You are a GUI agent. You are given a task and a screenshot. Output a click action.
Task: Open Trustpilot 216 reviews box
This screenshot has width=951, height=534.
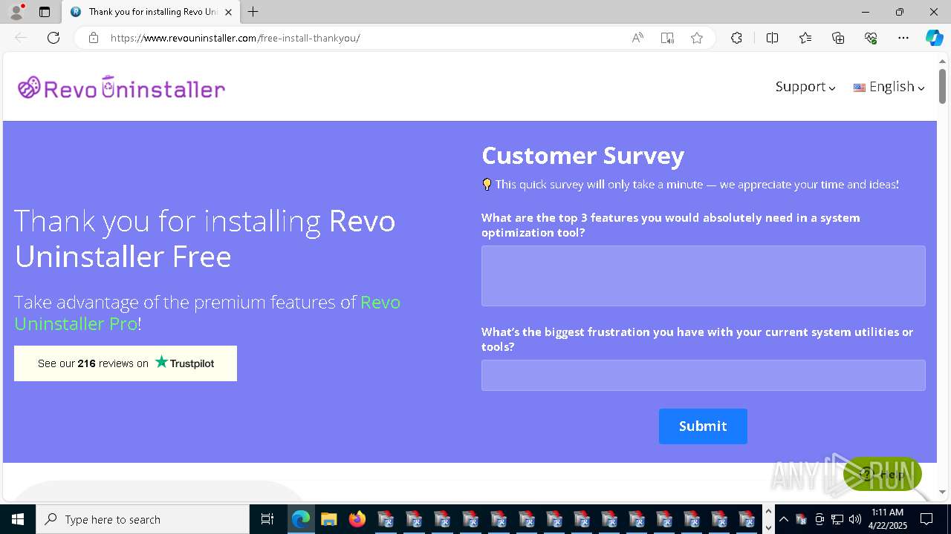[x=126, y=363]
